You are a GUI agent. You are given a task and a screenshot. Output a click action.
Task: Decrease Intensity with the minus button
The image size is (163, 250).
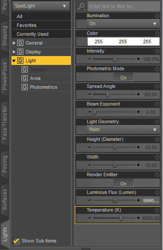90,59
